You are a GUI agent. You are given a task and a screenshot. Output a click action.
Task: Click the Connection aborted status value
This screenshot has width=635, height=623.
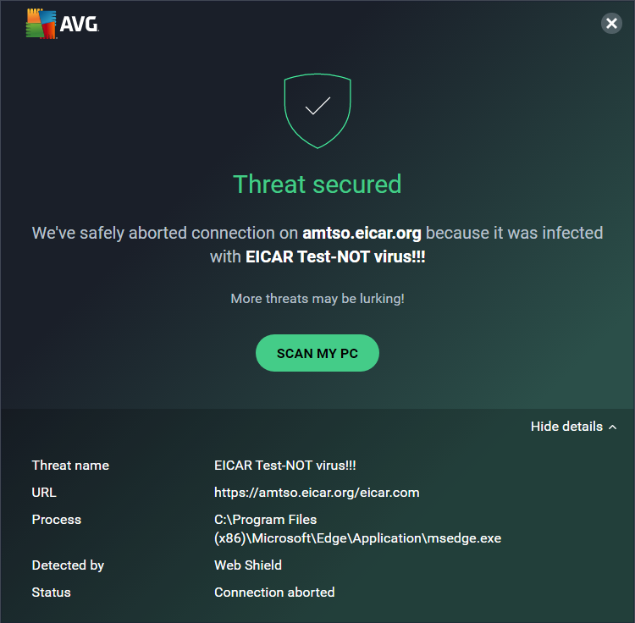pos(274,593)
